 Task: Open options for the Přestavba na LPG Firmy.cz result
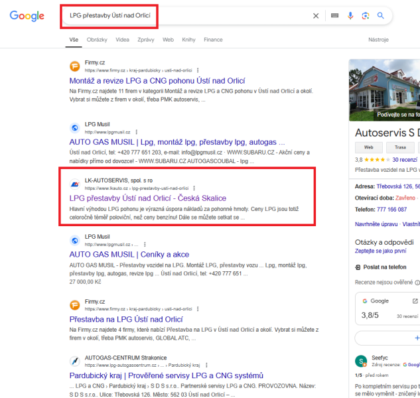tap(198, 309)
